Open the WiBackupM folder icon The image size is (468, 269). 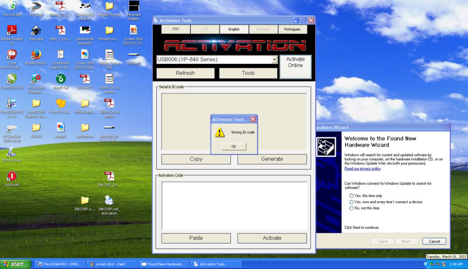click(85, 106)
